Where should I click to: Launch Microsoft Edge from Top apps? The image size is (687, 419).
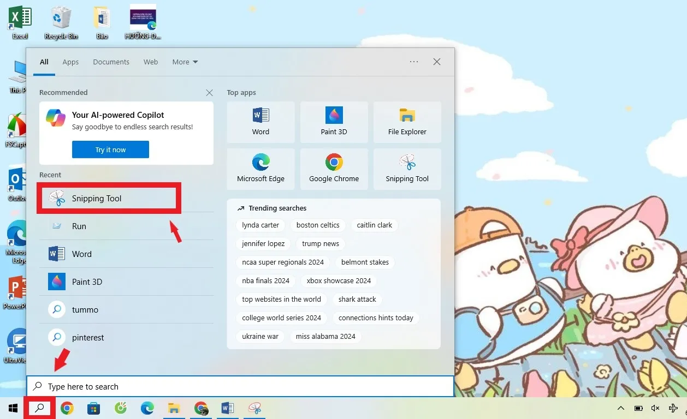click(260, 169)
